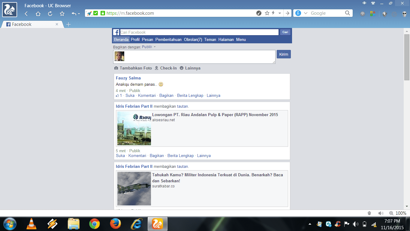Open the search engine selector dropdown
This screenshot has height=231, width=410.
(306, 13)
